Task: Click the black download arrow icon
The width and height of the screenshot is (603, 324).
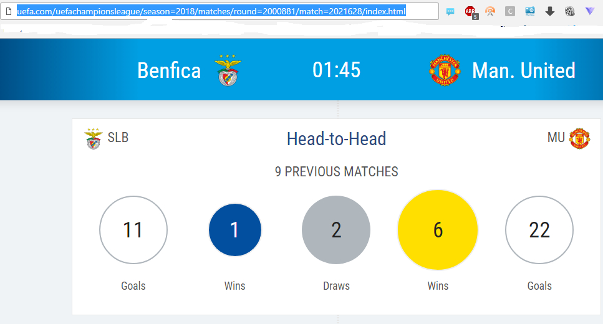Action: pyautogui.click(x=550, y=11)
